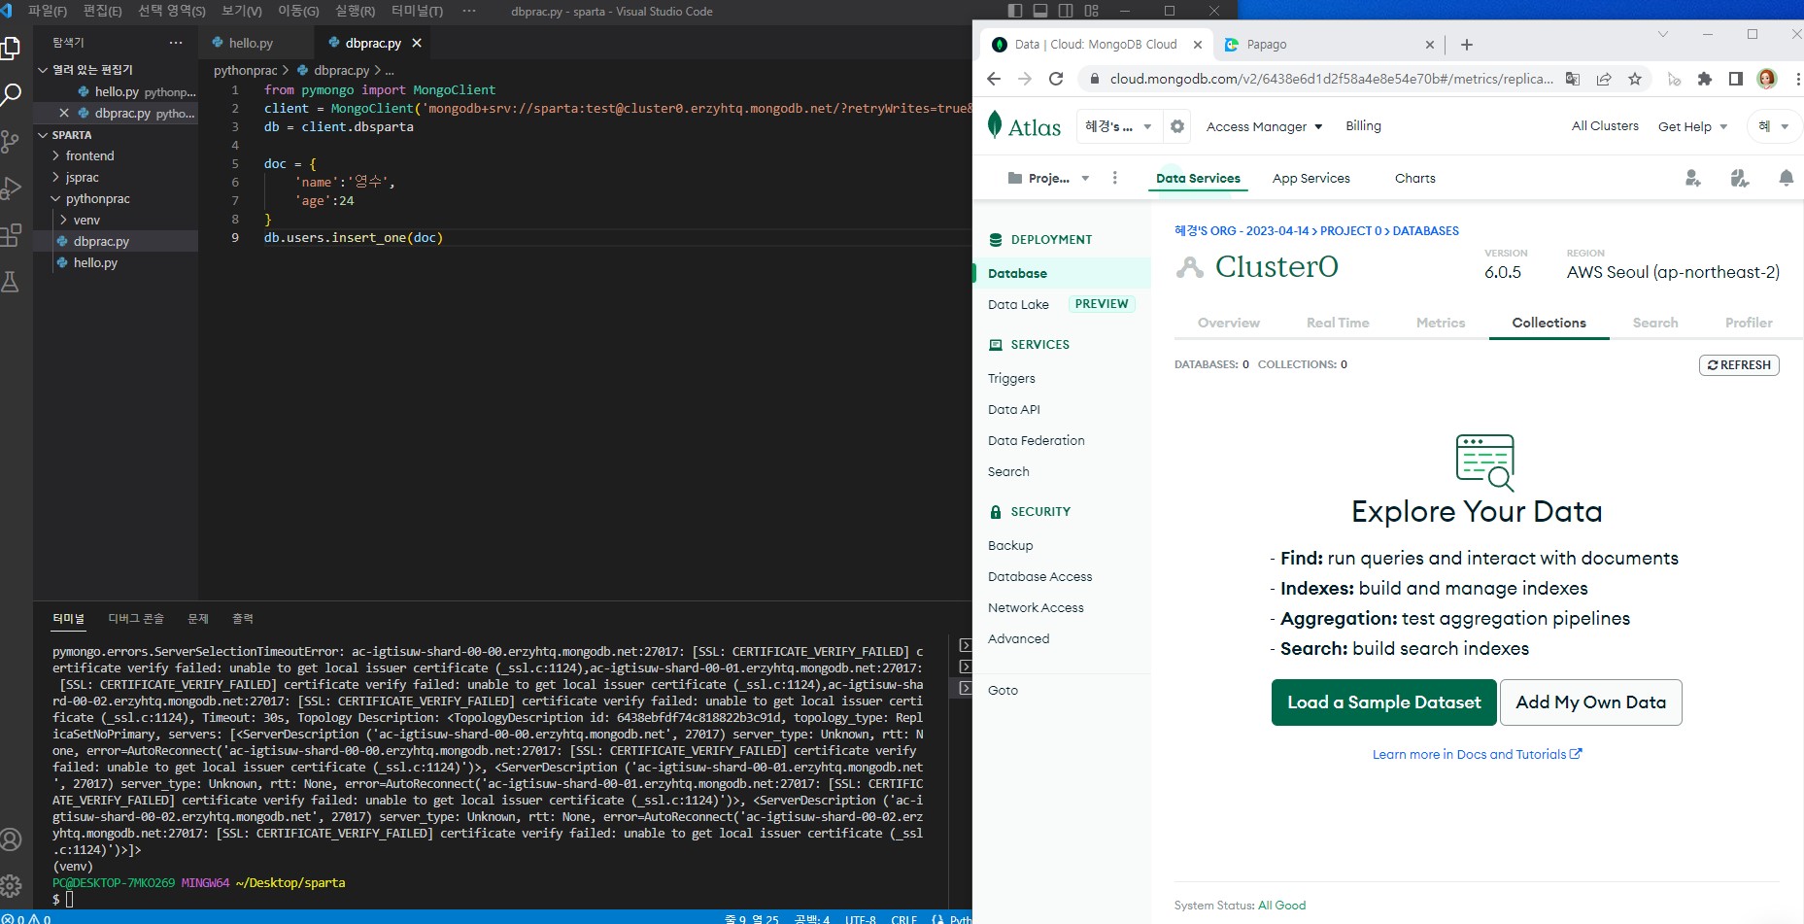The width and height of the screenshot is (1804, 924).
Task: Reload the MongoDB Atlas page
Action: pos(1056,79)
